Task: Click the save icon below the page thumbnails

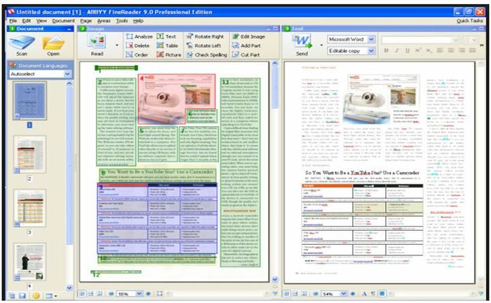Action: point(22,295)
